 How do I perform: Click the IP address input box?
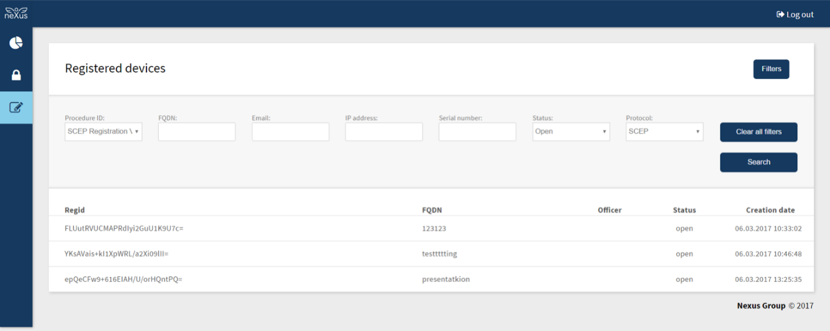point(384,132)
